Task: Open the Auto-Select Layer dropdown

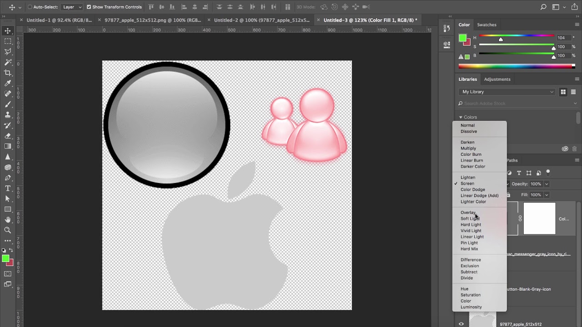Action: point(72,7)
